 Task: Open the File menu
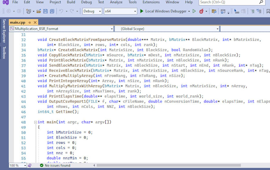coord(15,2)
